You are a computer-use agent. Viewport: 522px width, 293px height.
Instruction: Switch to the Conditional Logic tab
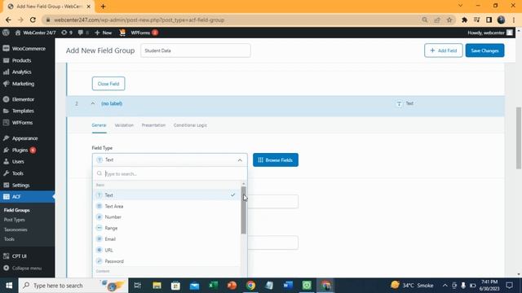[x=190, y=125]
